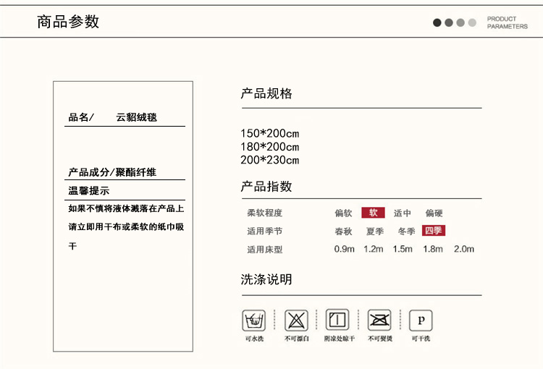Select the highlighted 软 softness option

373,213
